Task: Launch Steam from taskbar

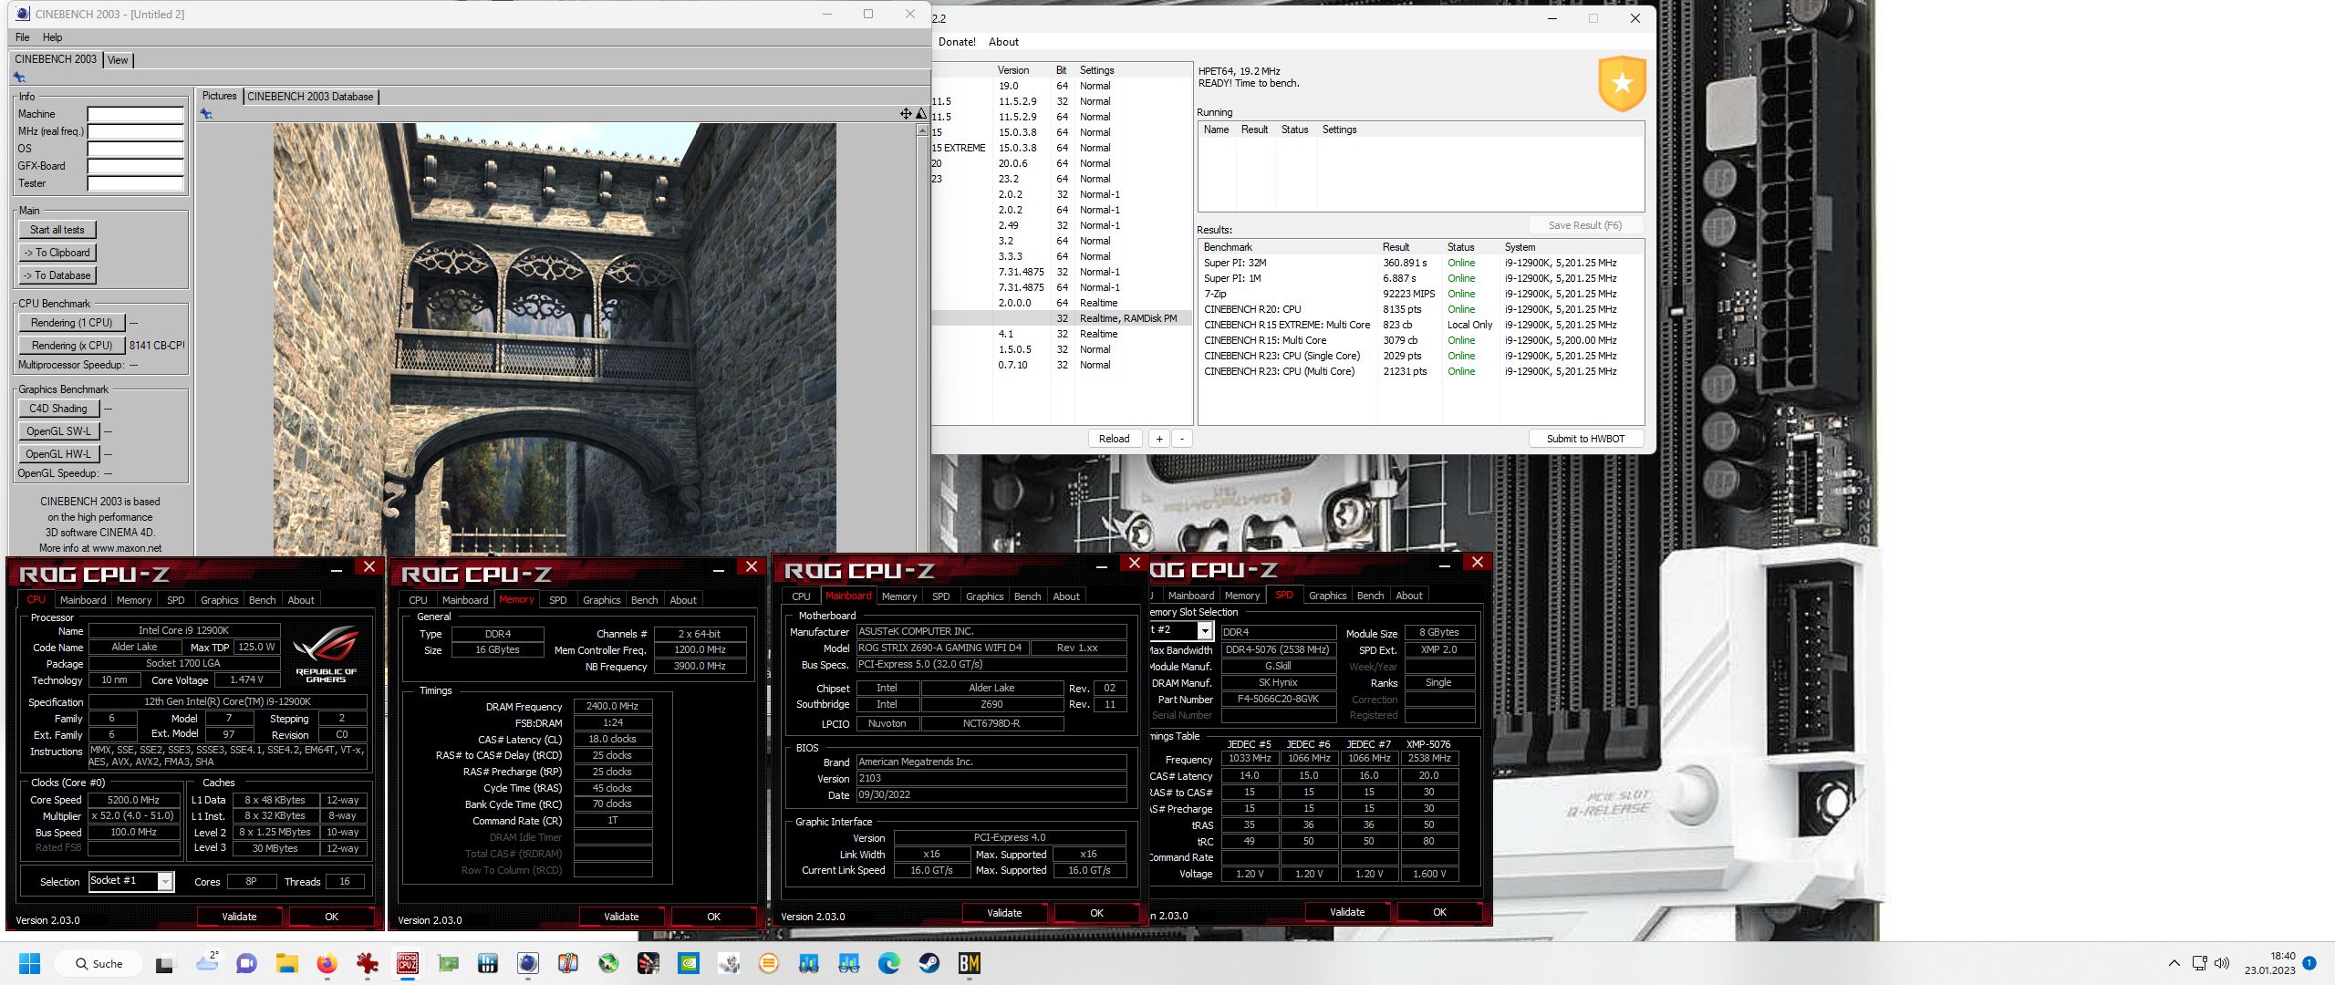Action: pyautogui.click(x=929, y=963)
